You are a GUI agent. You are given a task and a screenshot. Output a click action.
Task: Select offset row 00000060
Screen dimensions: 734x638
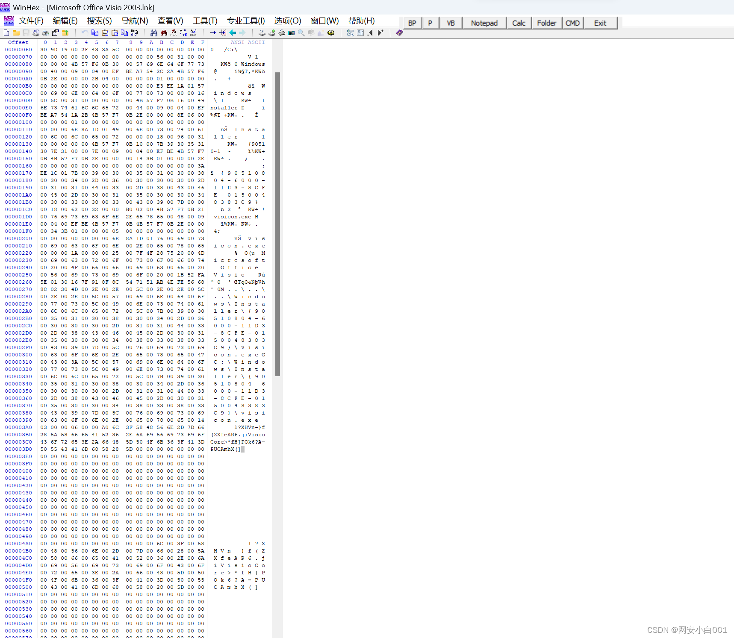pyautogui.click(x=18, y=50)
